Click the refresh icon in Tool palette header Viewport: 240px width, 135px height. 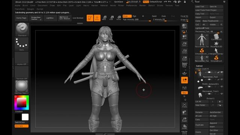(224, 1)
